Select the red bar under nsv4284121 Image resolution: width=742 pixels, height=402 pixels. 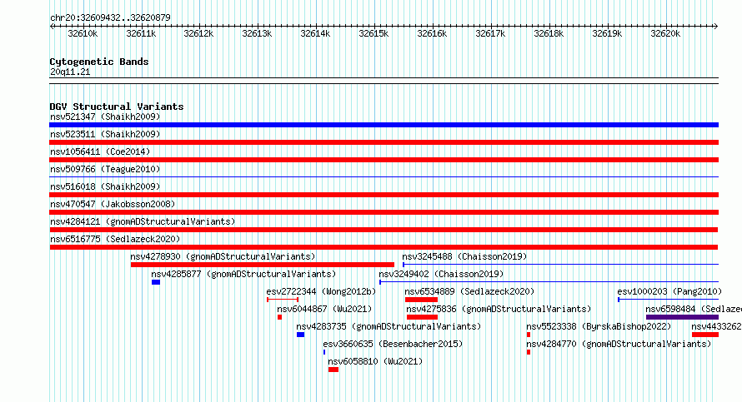(x=384, y=230)
